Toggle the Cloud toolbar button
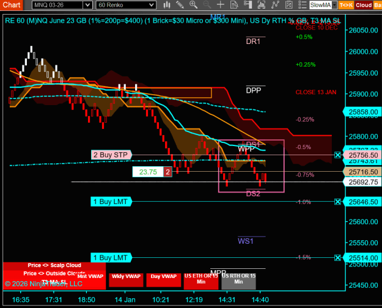This screenshot has height=308, width=382. click(364, 5)
